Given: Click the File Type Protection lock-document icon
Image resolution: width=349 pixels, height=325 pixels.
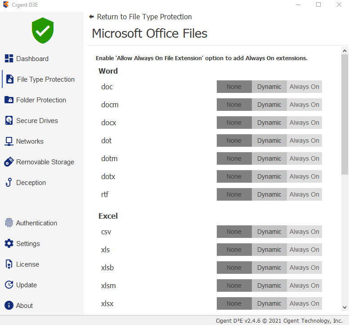Looking at the screenshot, I should pos(9,79).
